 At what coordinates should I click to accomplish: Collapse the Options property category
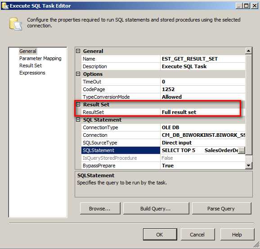click(78, 74)
